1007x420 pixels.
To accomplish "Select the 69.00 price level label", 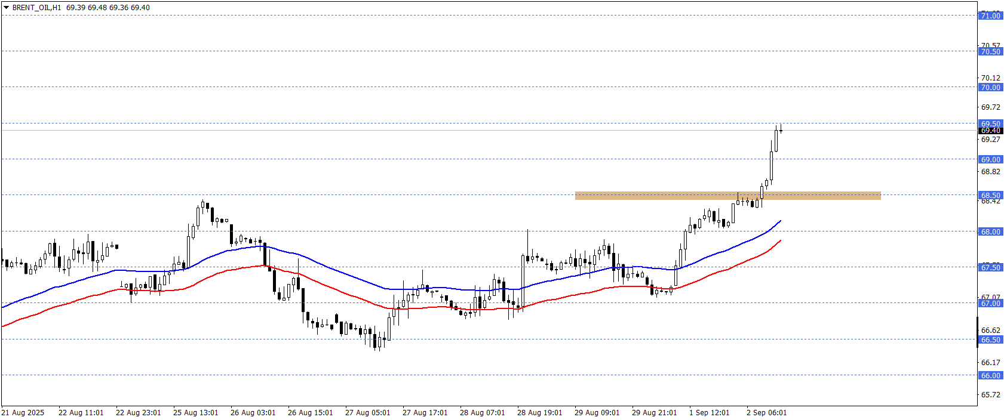I will [x=990, y=160].
